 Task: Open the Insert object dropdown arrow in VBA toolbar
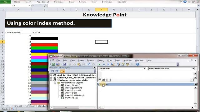click(61, 64)
